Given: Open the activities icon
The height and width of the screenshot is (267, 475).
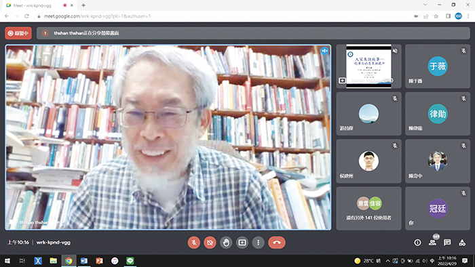Looking at the screenshot, I should click(462, 243).
